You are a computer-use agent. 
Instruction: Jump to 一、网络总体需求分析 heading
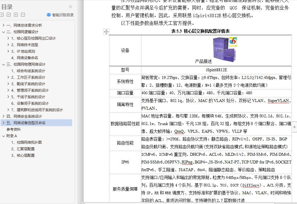[x=24, y=25]
